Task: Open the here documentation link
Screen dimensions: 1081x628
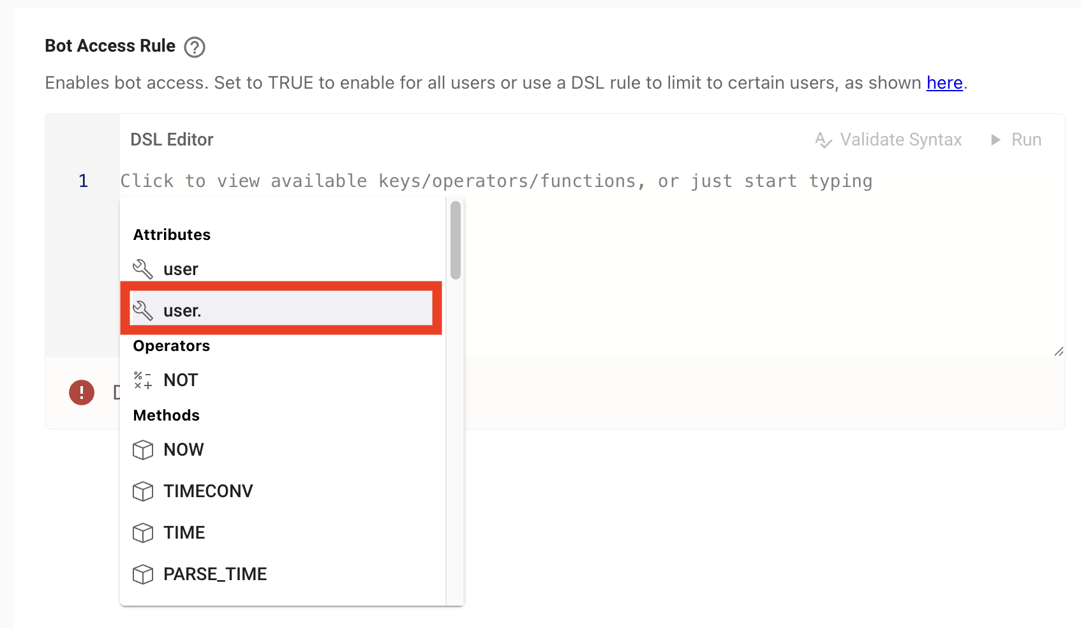Action: click(x=944, y=83)
